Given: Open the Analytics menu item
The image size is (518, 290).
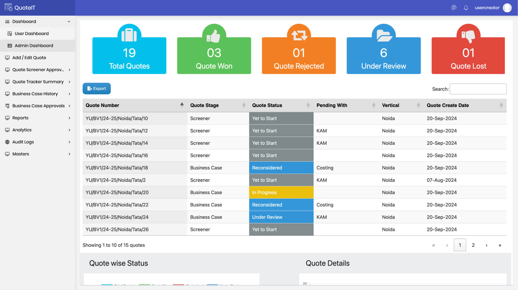Looking at the screenshot, I should click(22, 130).
